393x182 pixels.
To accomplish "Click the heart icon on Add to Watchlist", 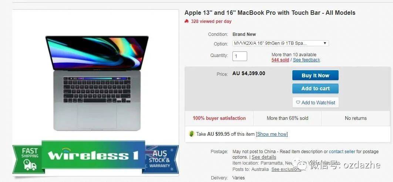I will click(298, 102).
